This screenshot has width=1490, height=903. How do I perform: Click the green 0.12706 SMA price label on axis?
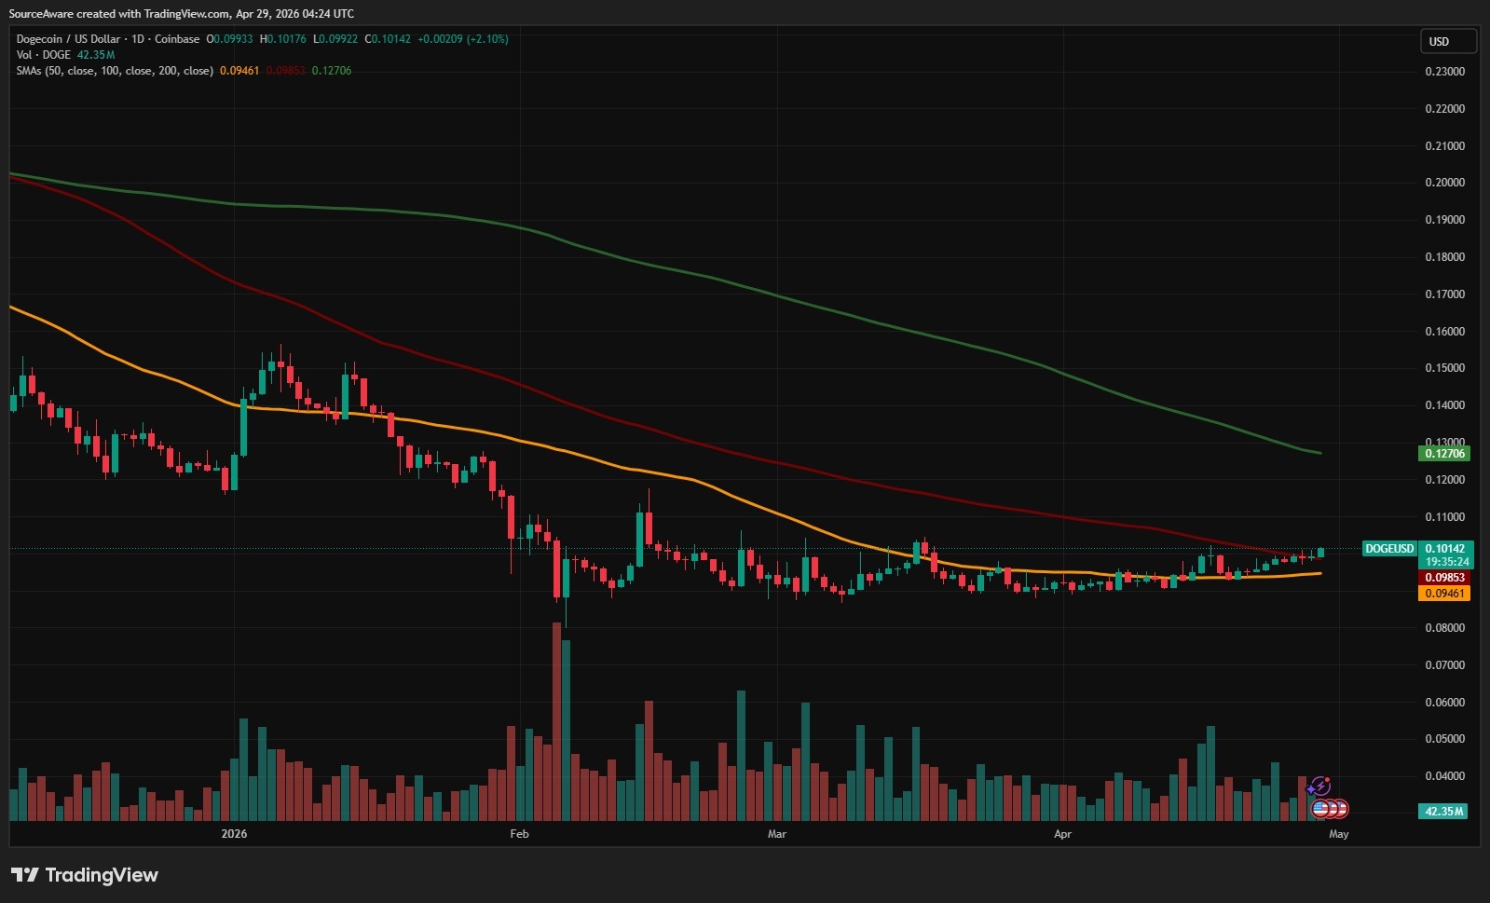point(1444,454)
